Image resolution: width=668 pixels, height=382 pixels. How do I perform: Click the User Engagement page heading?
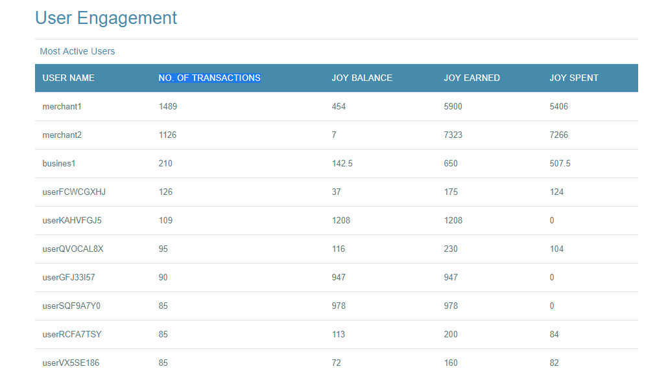point(106,18)
